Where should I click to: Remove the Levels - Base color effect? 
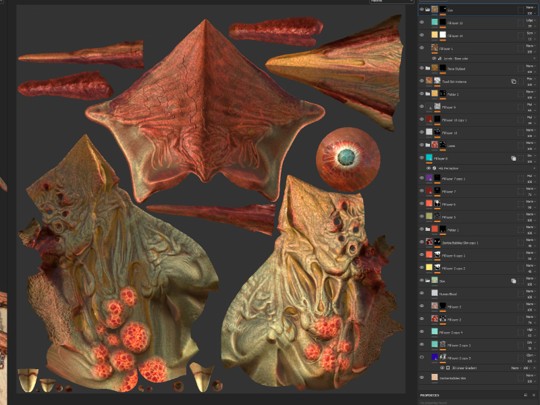tap(534, 59)
